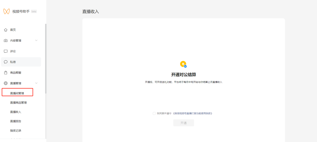317x142 pixels.
Task: Open the 内容管理 menu item
Action: pyautogui.click(x=21, y=40)
